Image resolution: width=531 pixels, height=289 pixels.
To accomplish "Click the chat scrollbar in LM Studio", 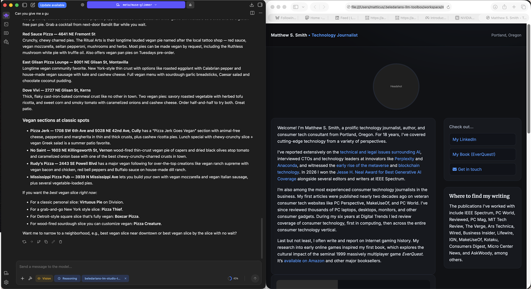I will [x=262, y=238].
